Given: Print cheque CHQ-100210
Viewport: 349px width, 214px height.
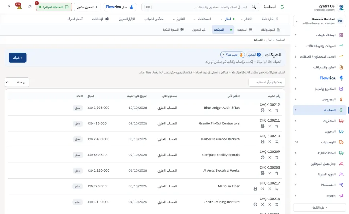Looking at the screenshot, I should pyautogui.click(x=262, y=142).
